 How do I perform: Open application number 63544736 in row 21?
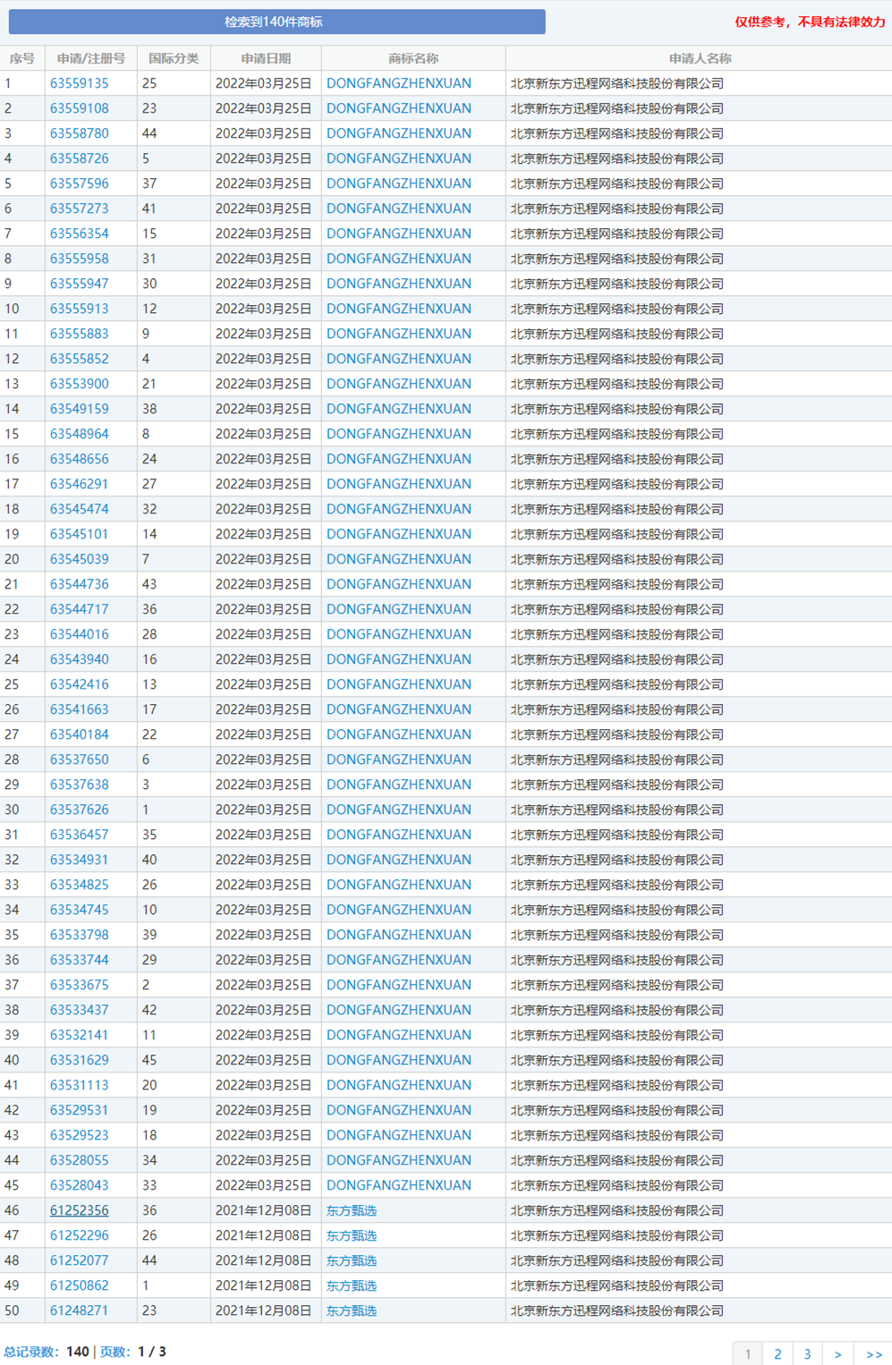[79, 584]
